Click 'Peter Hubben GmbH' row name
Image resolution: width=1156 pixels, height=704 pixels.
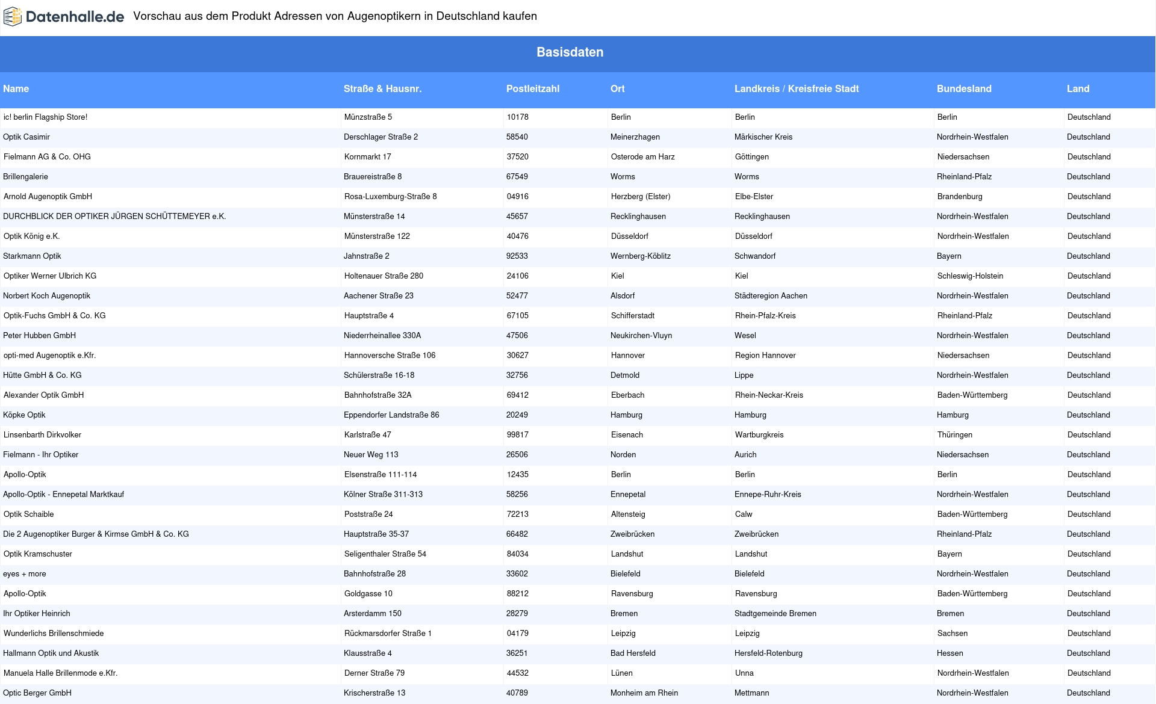coord(39,336)
